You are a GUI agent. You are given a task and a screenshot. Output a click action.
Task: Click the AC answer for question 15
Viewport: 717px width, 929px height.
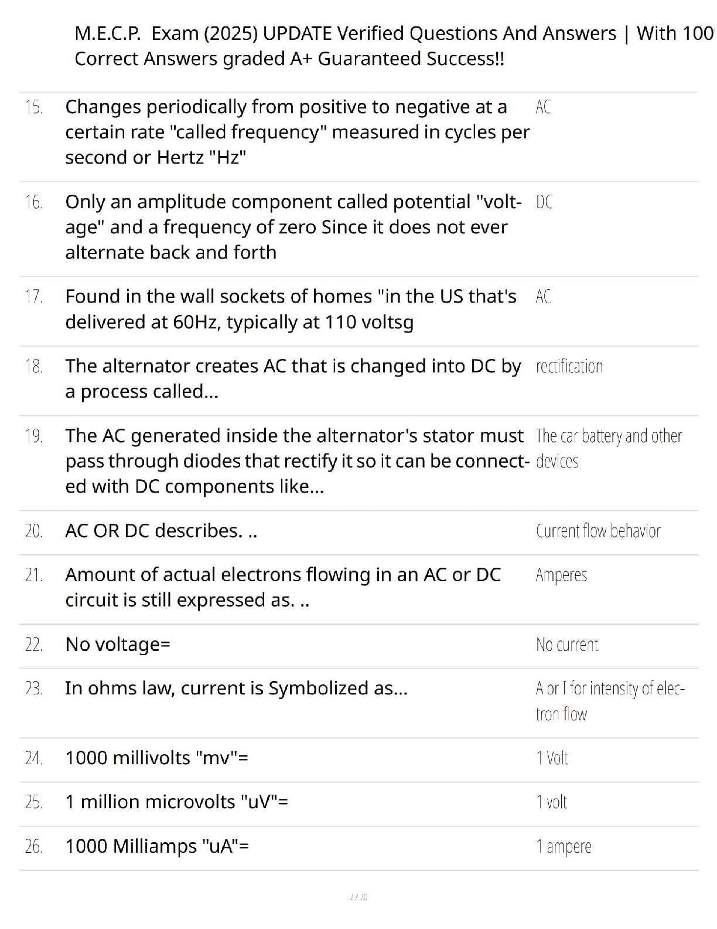(543, 107)
